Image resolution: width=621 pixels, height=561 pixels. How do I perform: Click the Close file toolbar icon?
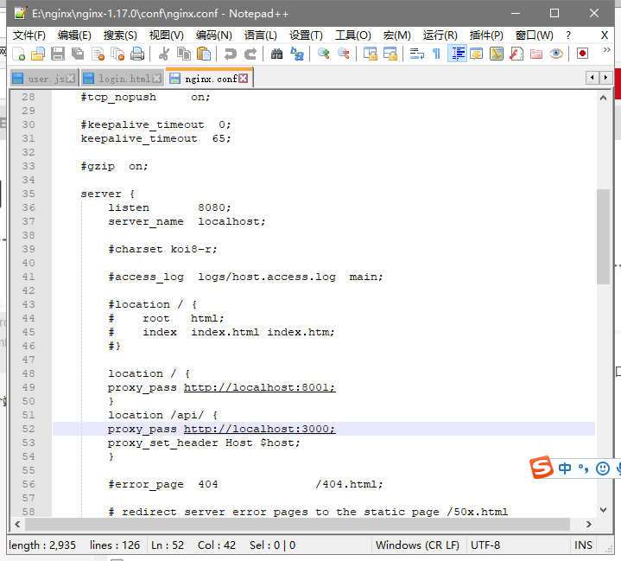98,54
